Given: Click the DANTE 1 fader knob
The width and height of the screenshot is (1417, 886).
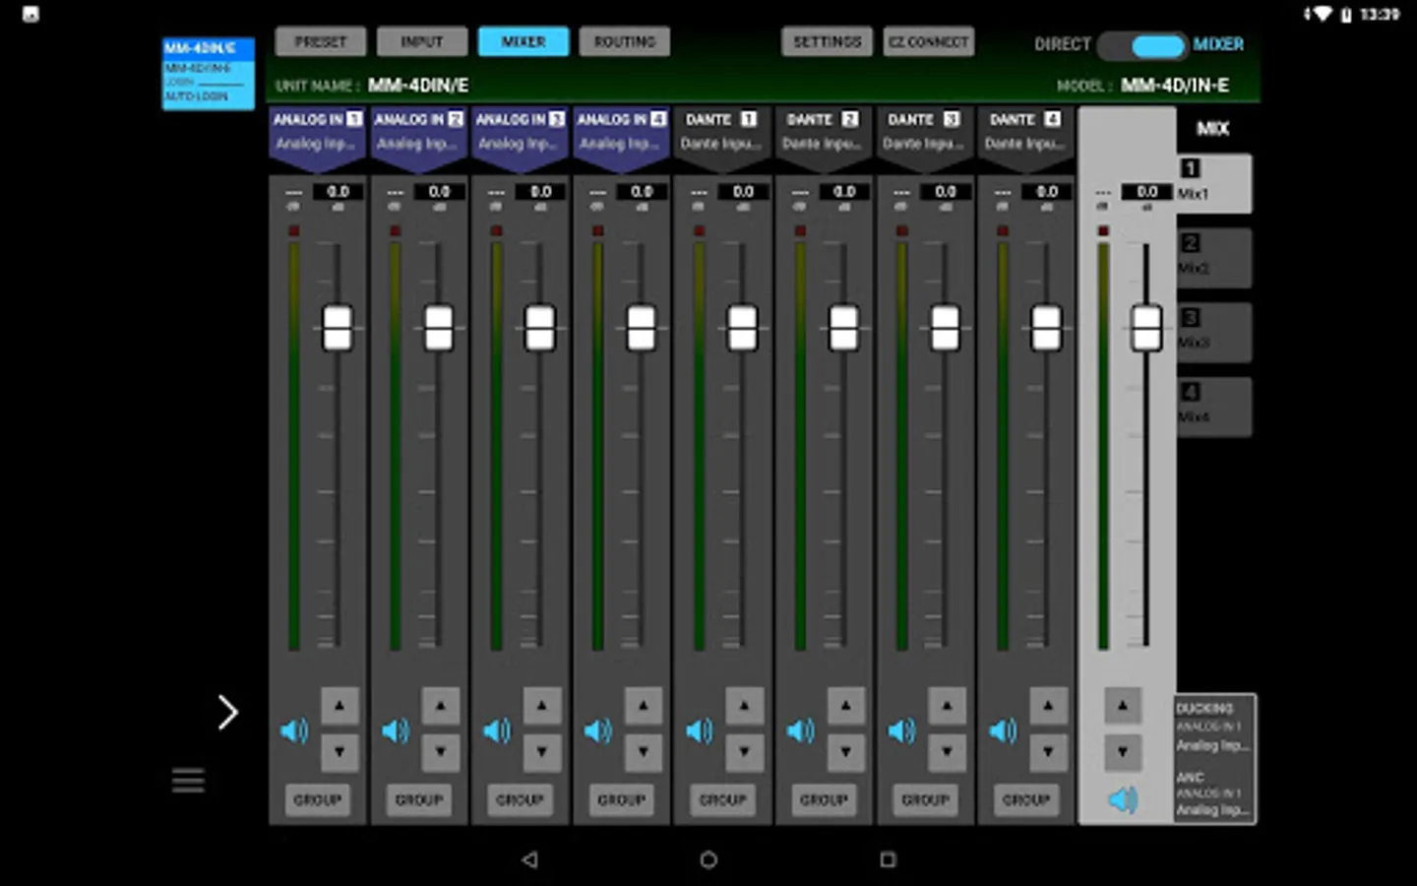Looking at the screenshot, I should (743, 328).
